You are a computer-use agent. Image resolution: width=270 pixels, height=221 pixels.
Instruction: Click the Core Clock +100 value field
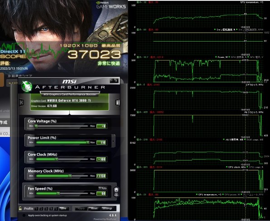tap(101, 159)
